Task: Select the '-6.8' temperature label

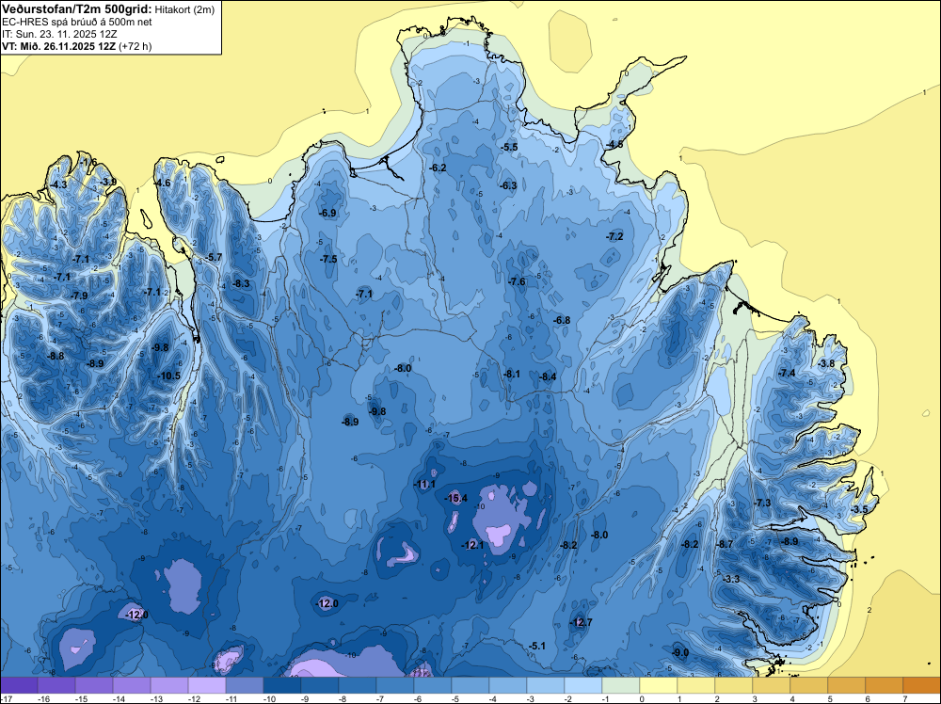Action: coord(562,321)
